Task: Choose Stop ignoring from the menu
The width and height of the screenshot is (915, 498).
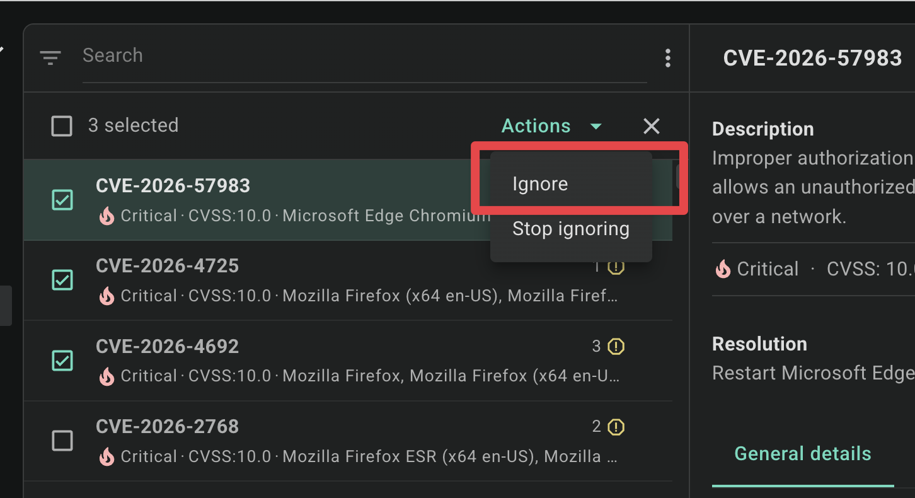Action: pyautogui.click(x=571, y=229)
